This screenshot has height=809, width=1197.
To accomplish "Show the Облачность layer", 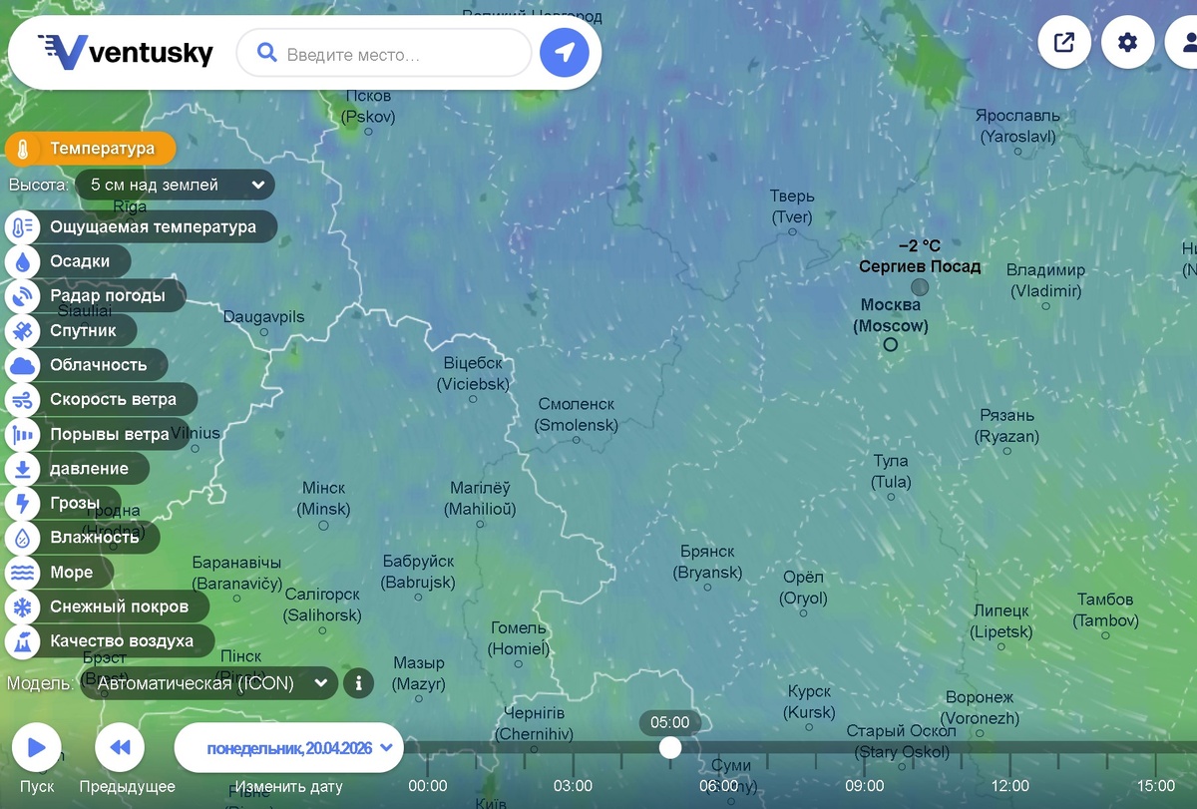I will [x=87, y=365].
